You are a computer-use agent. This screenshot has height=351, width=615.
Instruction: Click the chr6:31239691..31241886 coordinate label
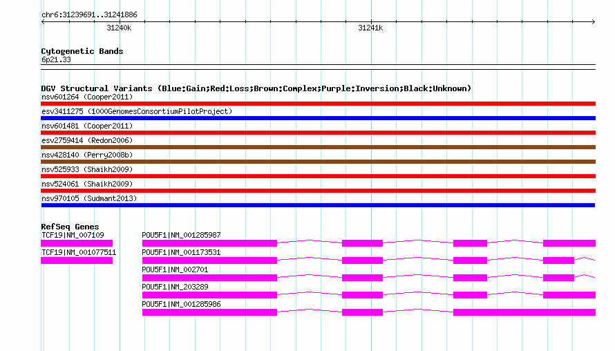point(89,15)
